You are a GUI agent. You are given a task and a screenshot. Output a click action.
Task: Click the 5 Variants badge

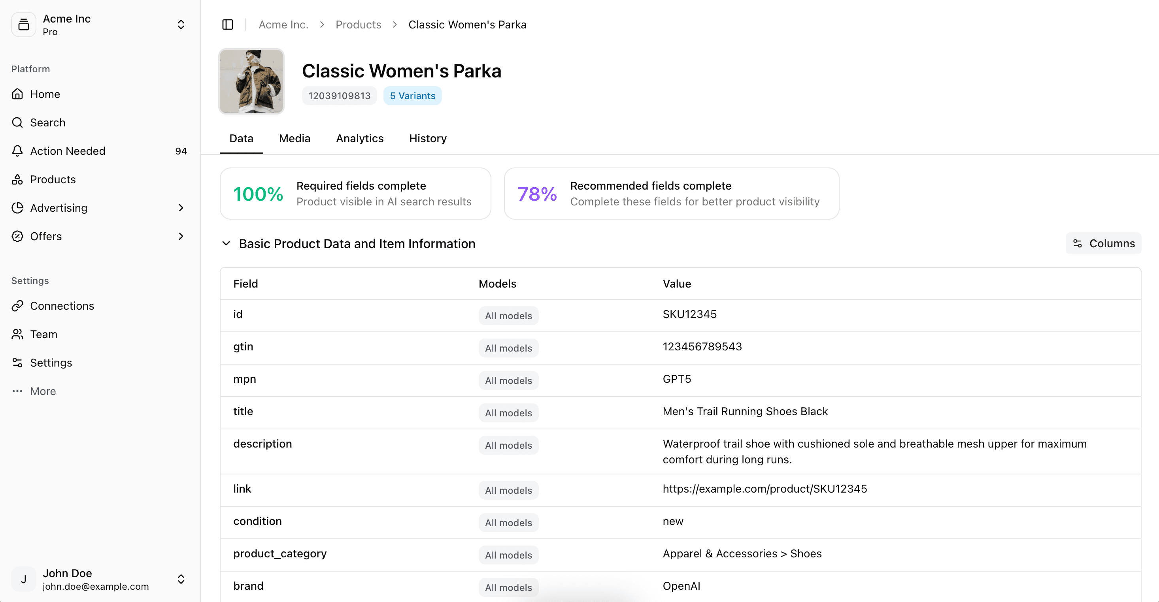[412, 95]
